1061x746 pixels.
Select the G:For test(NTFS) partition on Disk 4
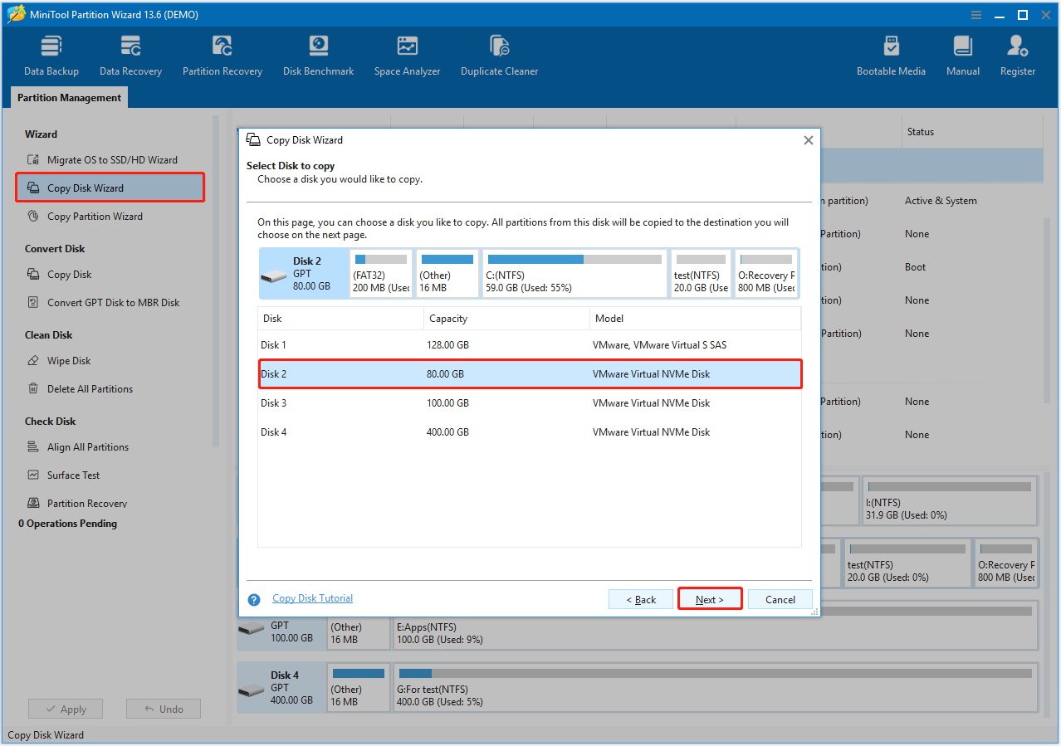pyautogui.click(x=715, y=689)
